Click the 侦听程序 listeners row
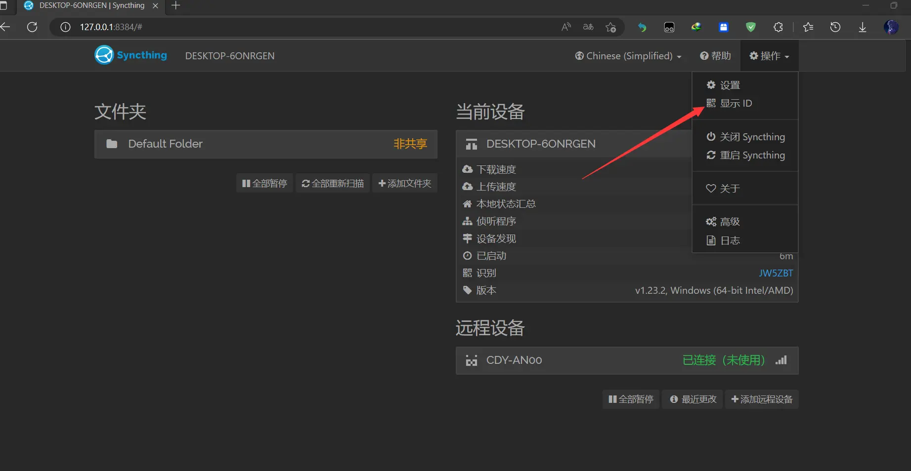Viewport: 911px width, 471px height. pyautogui.click(x=573, y=221)
